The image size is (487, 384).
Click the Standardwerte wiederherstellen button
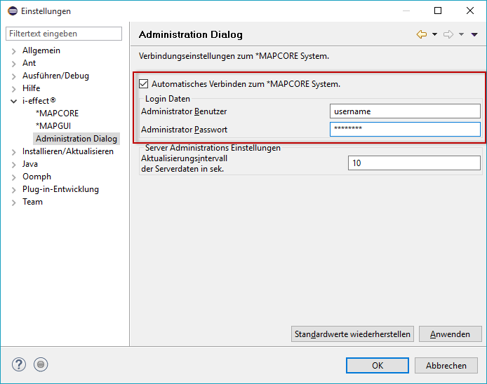coord(352,334)
